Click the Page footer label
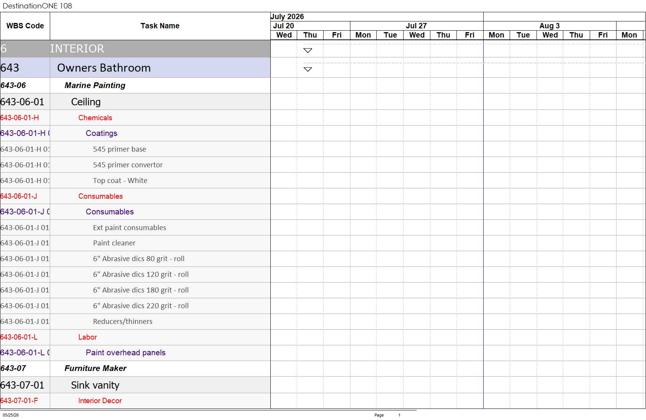 [379, 415]
